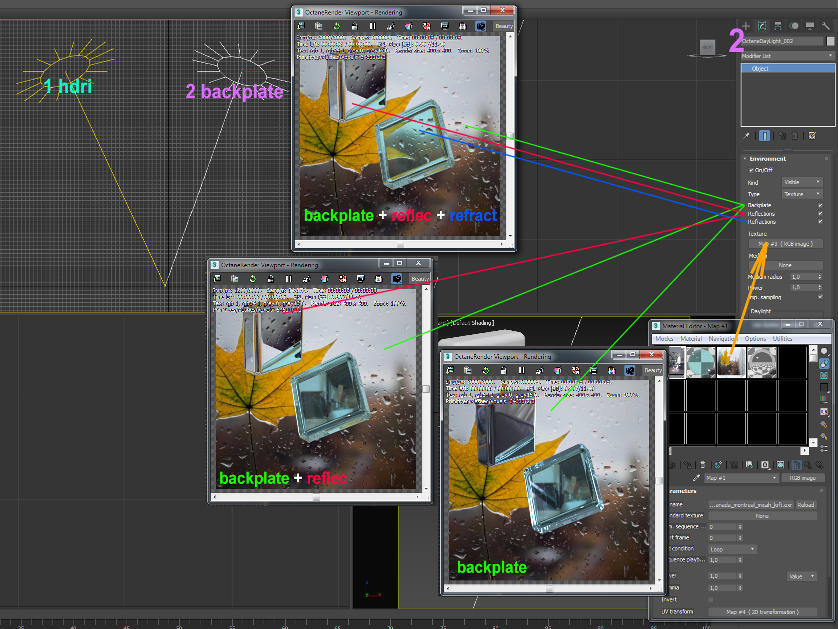Click Reload button beside file name
The width and height of the screenshot is (838, 629).
(805, 505)
